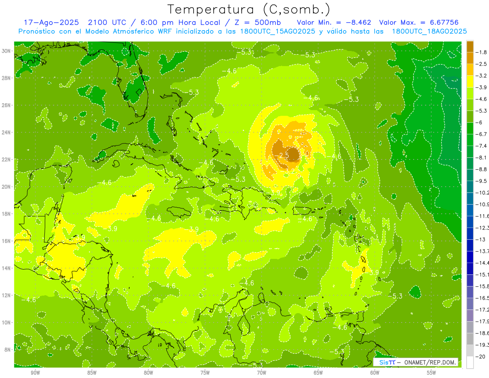
Task: Click the title 'Temperatura (C,somb.)'
Action: pos(249,10)
